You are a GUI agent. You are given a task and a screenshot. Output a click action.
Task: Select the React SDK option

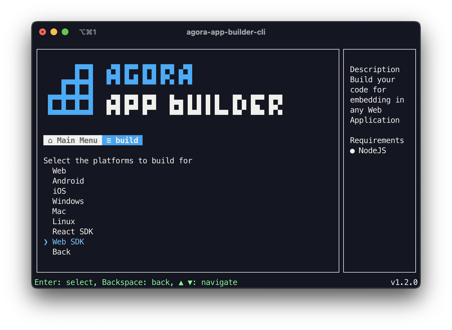coord(73,232)
